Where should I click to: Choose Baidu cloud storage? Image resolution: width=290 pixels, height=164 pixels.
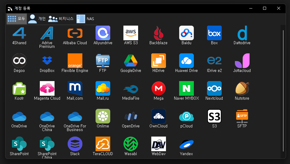point(186,33)
